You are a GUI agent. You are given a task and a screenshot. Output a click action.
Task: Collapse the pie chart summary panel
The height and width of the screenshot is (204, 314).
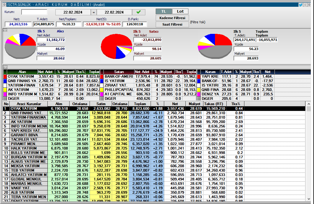pyautogui.click(x=5, y=30)
